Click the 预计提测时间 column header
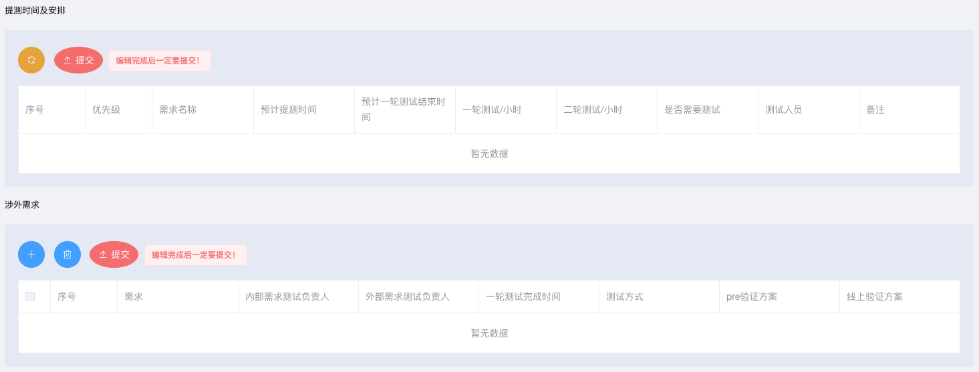Viewport: 979px width, 372px height. click(289, 110)
